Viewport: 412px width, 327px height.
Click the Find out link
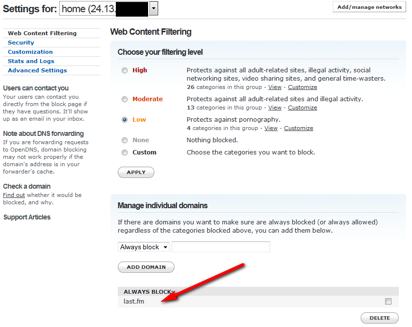14,195
